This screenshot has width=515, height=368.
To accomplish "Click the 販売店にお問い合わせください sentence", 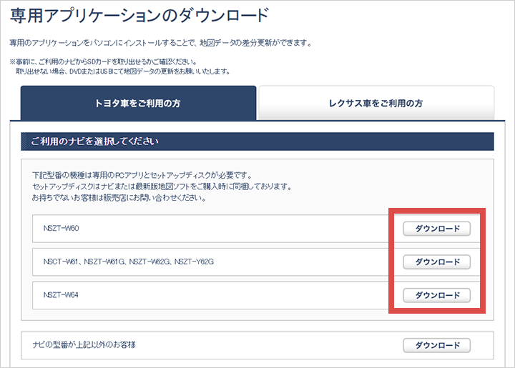I will (119, 198).
